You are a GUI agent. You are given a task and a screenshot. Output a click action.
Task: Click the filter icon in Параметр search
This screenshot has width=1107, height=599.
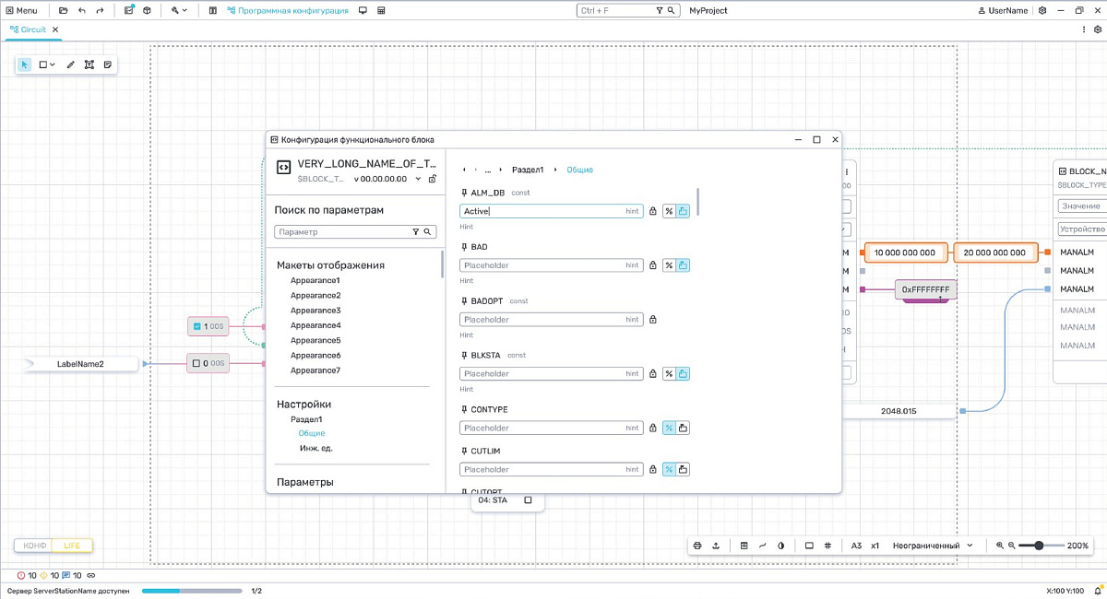click(x=416, y=232)
